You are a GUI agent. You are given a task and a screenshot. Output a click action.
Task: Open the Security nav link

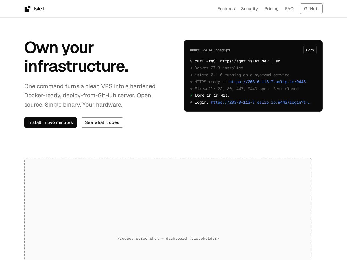250,9
